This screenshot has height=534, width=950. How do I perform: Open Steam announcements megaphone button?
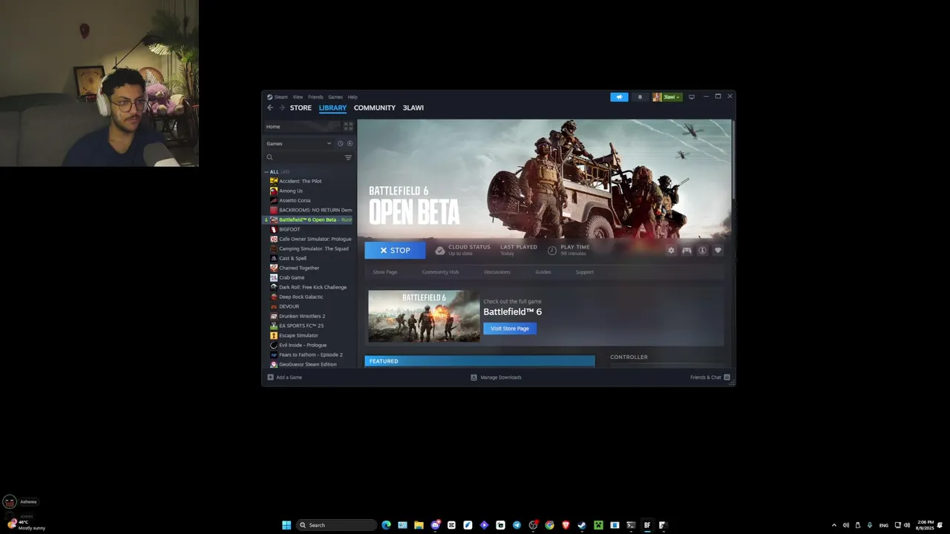coord(619,97)
